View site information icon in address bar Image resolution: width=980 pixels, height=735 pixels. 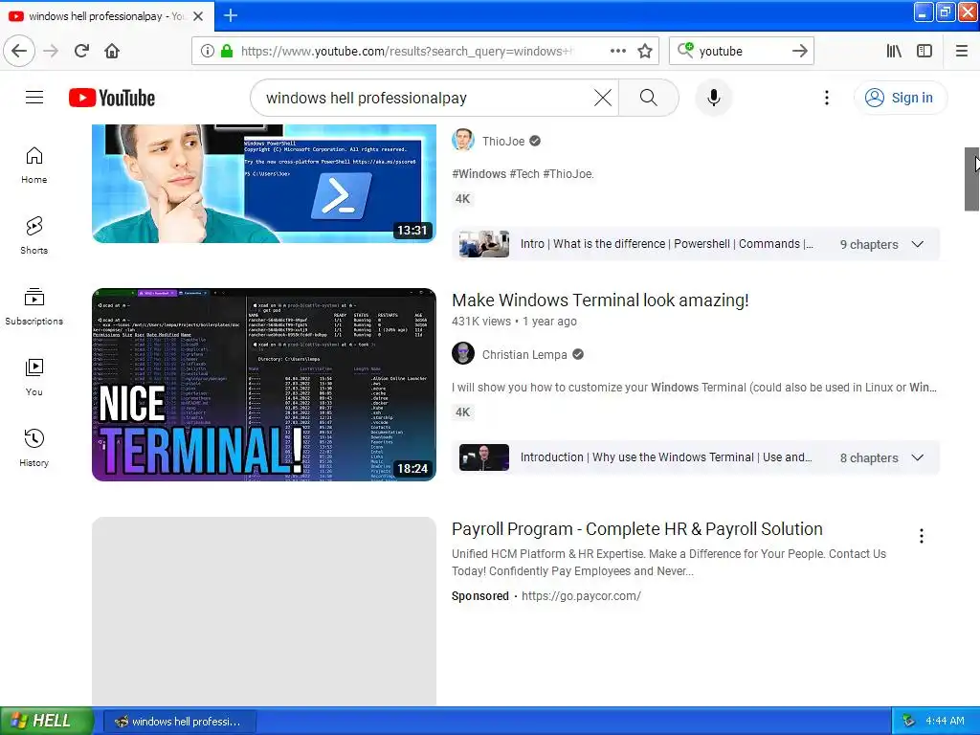click(x=208, y=52)
